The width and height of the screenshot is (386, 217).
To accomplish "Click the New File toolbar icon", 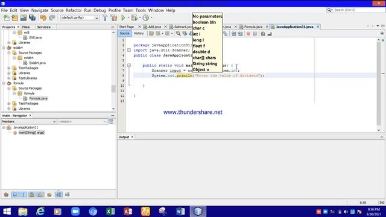I will point(7,17).
